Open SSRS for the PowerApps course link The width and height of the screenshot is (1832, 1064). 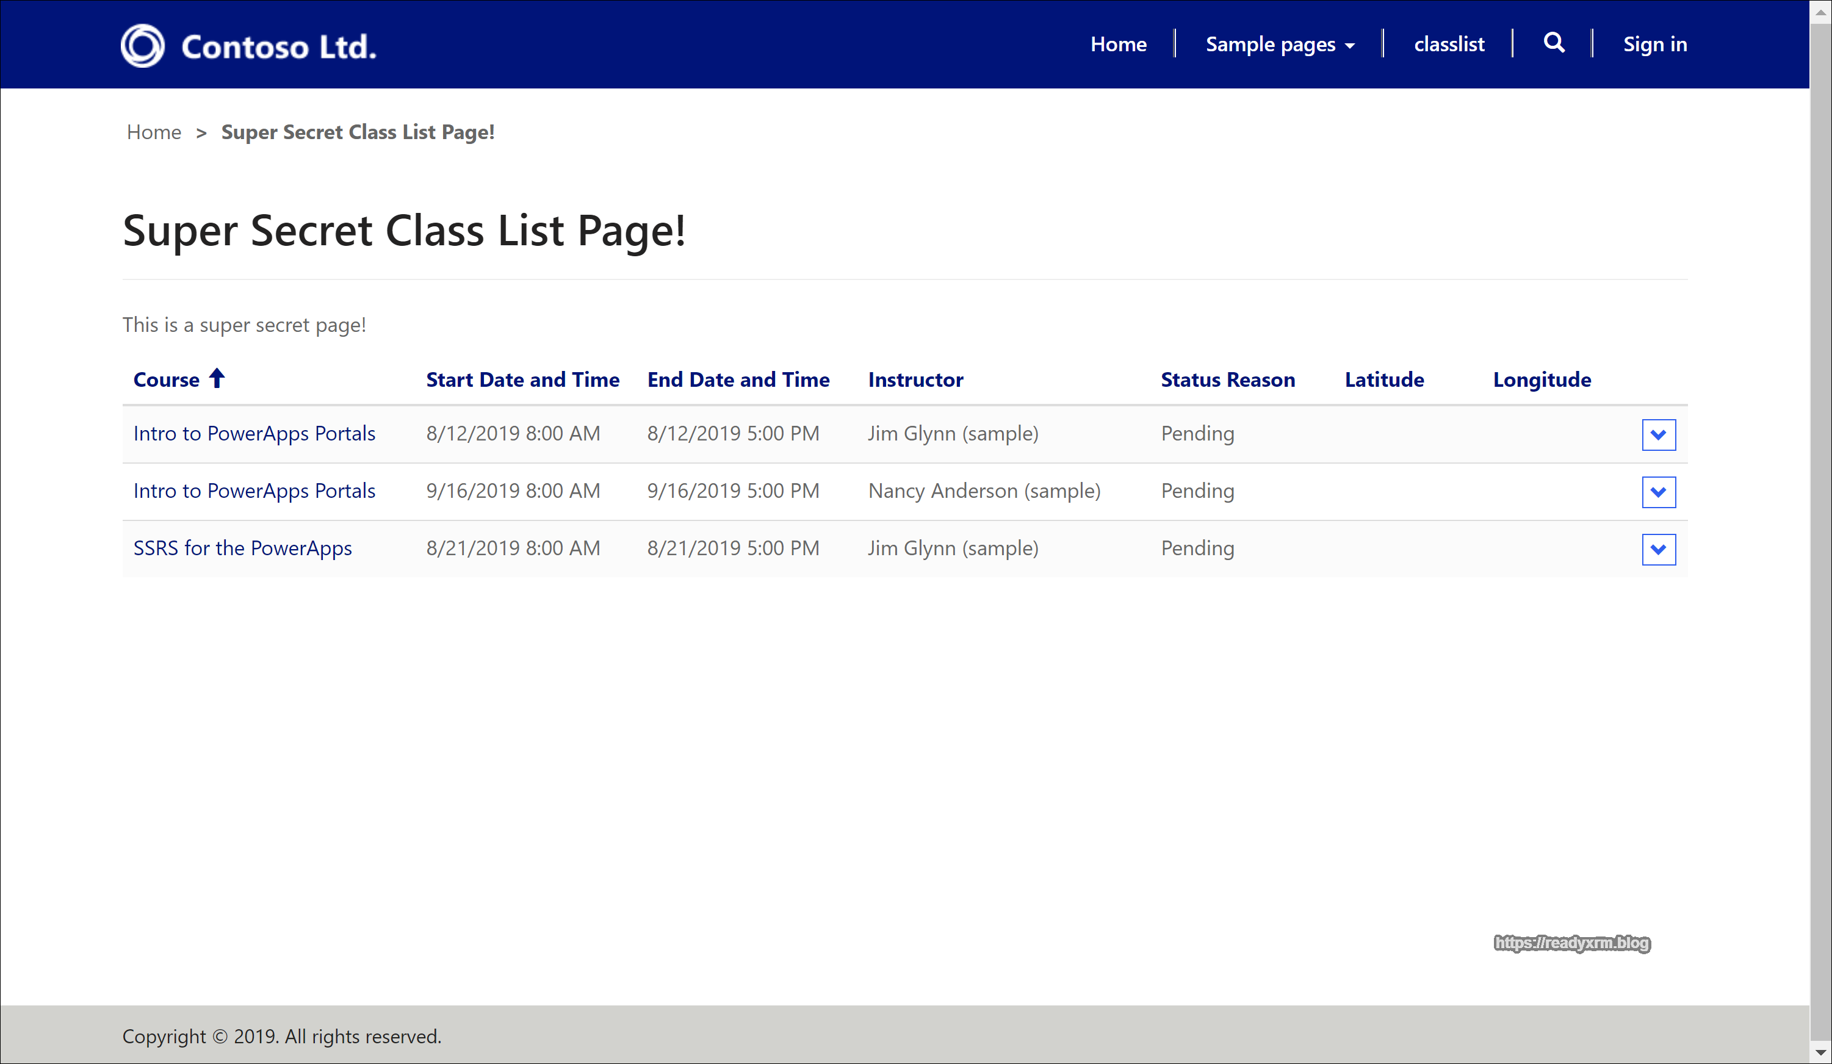[x=242, y=548]
